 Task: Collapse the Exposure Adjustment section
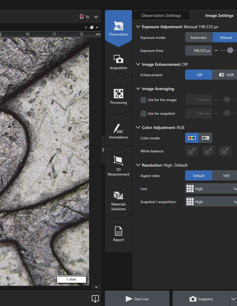tap(138, 27)
